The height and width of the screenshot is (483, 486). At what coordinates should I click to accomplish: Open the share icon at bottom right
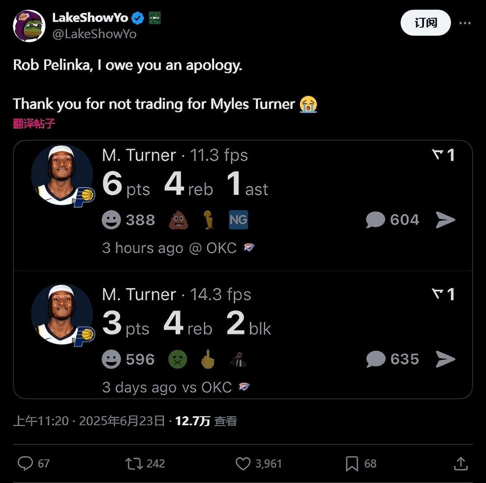click(460, 463)
